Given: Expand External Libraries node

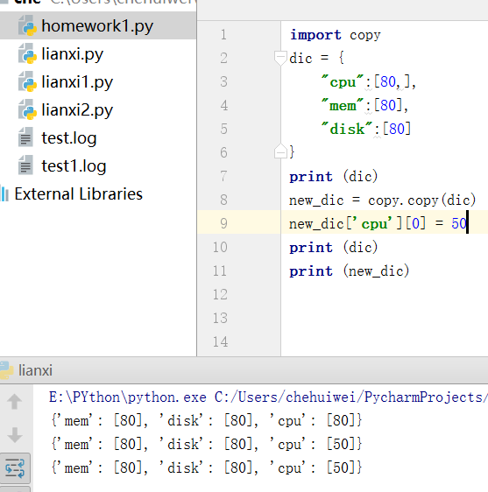Looking at the screenshot, I should pyautogui.click(x=79, y=194).
